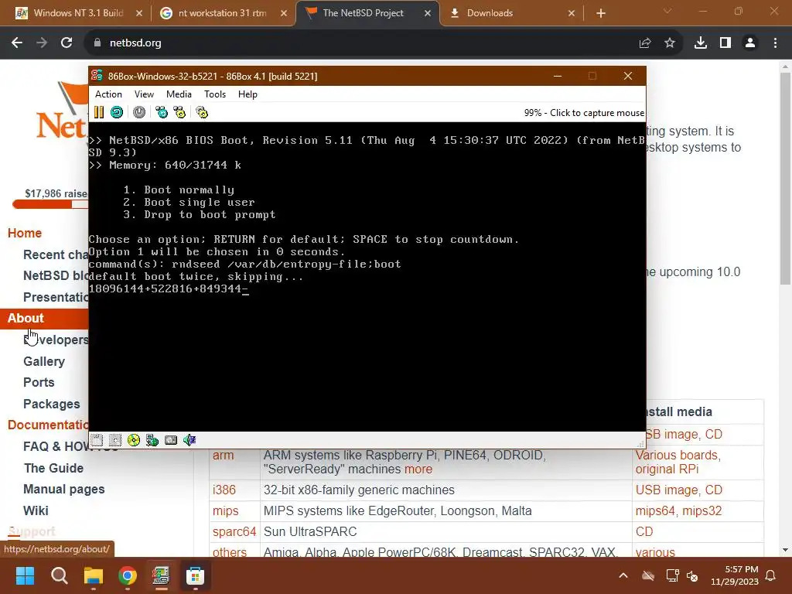Open a new Chrome tab
This screenshot has width=792, height=594.
[x=600, y=13]
